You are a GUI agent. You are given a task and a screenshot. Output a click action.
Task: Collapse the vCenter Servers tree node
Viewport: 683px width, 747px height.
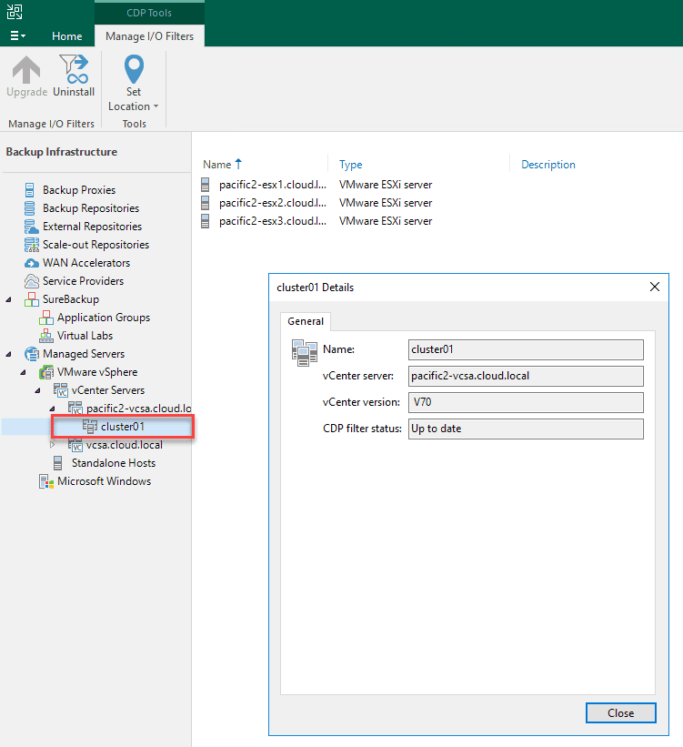tap(37, 390)
